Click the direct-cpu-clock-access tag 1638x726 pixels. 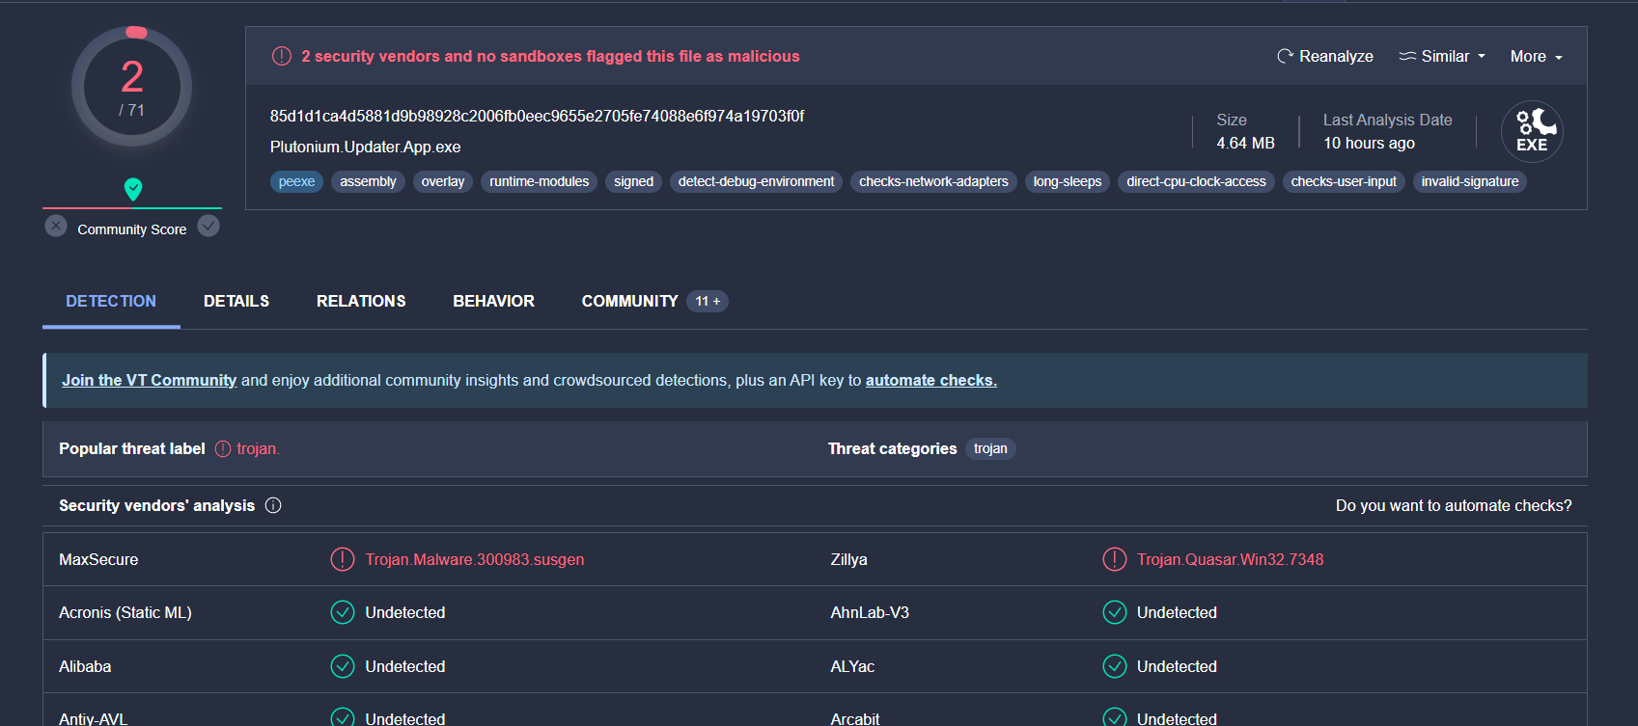tap(1196, 181)
